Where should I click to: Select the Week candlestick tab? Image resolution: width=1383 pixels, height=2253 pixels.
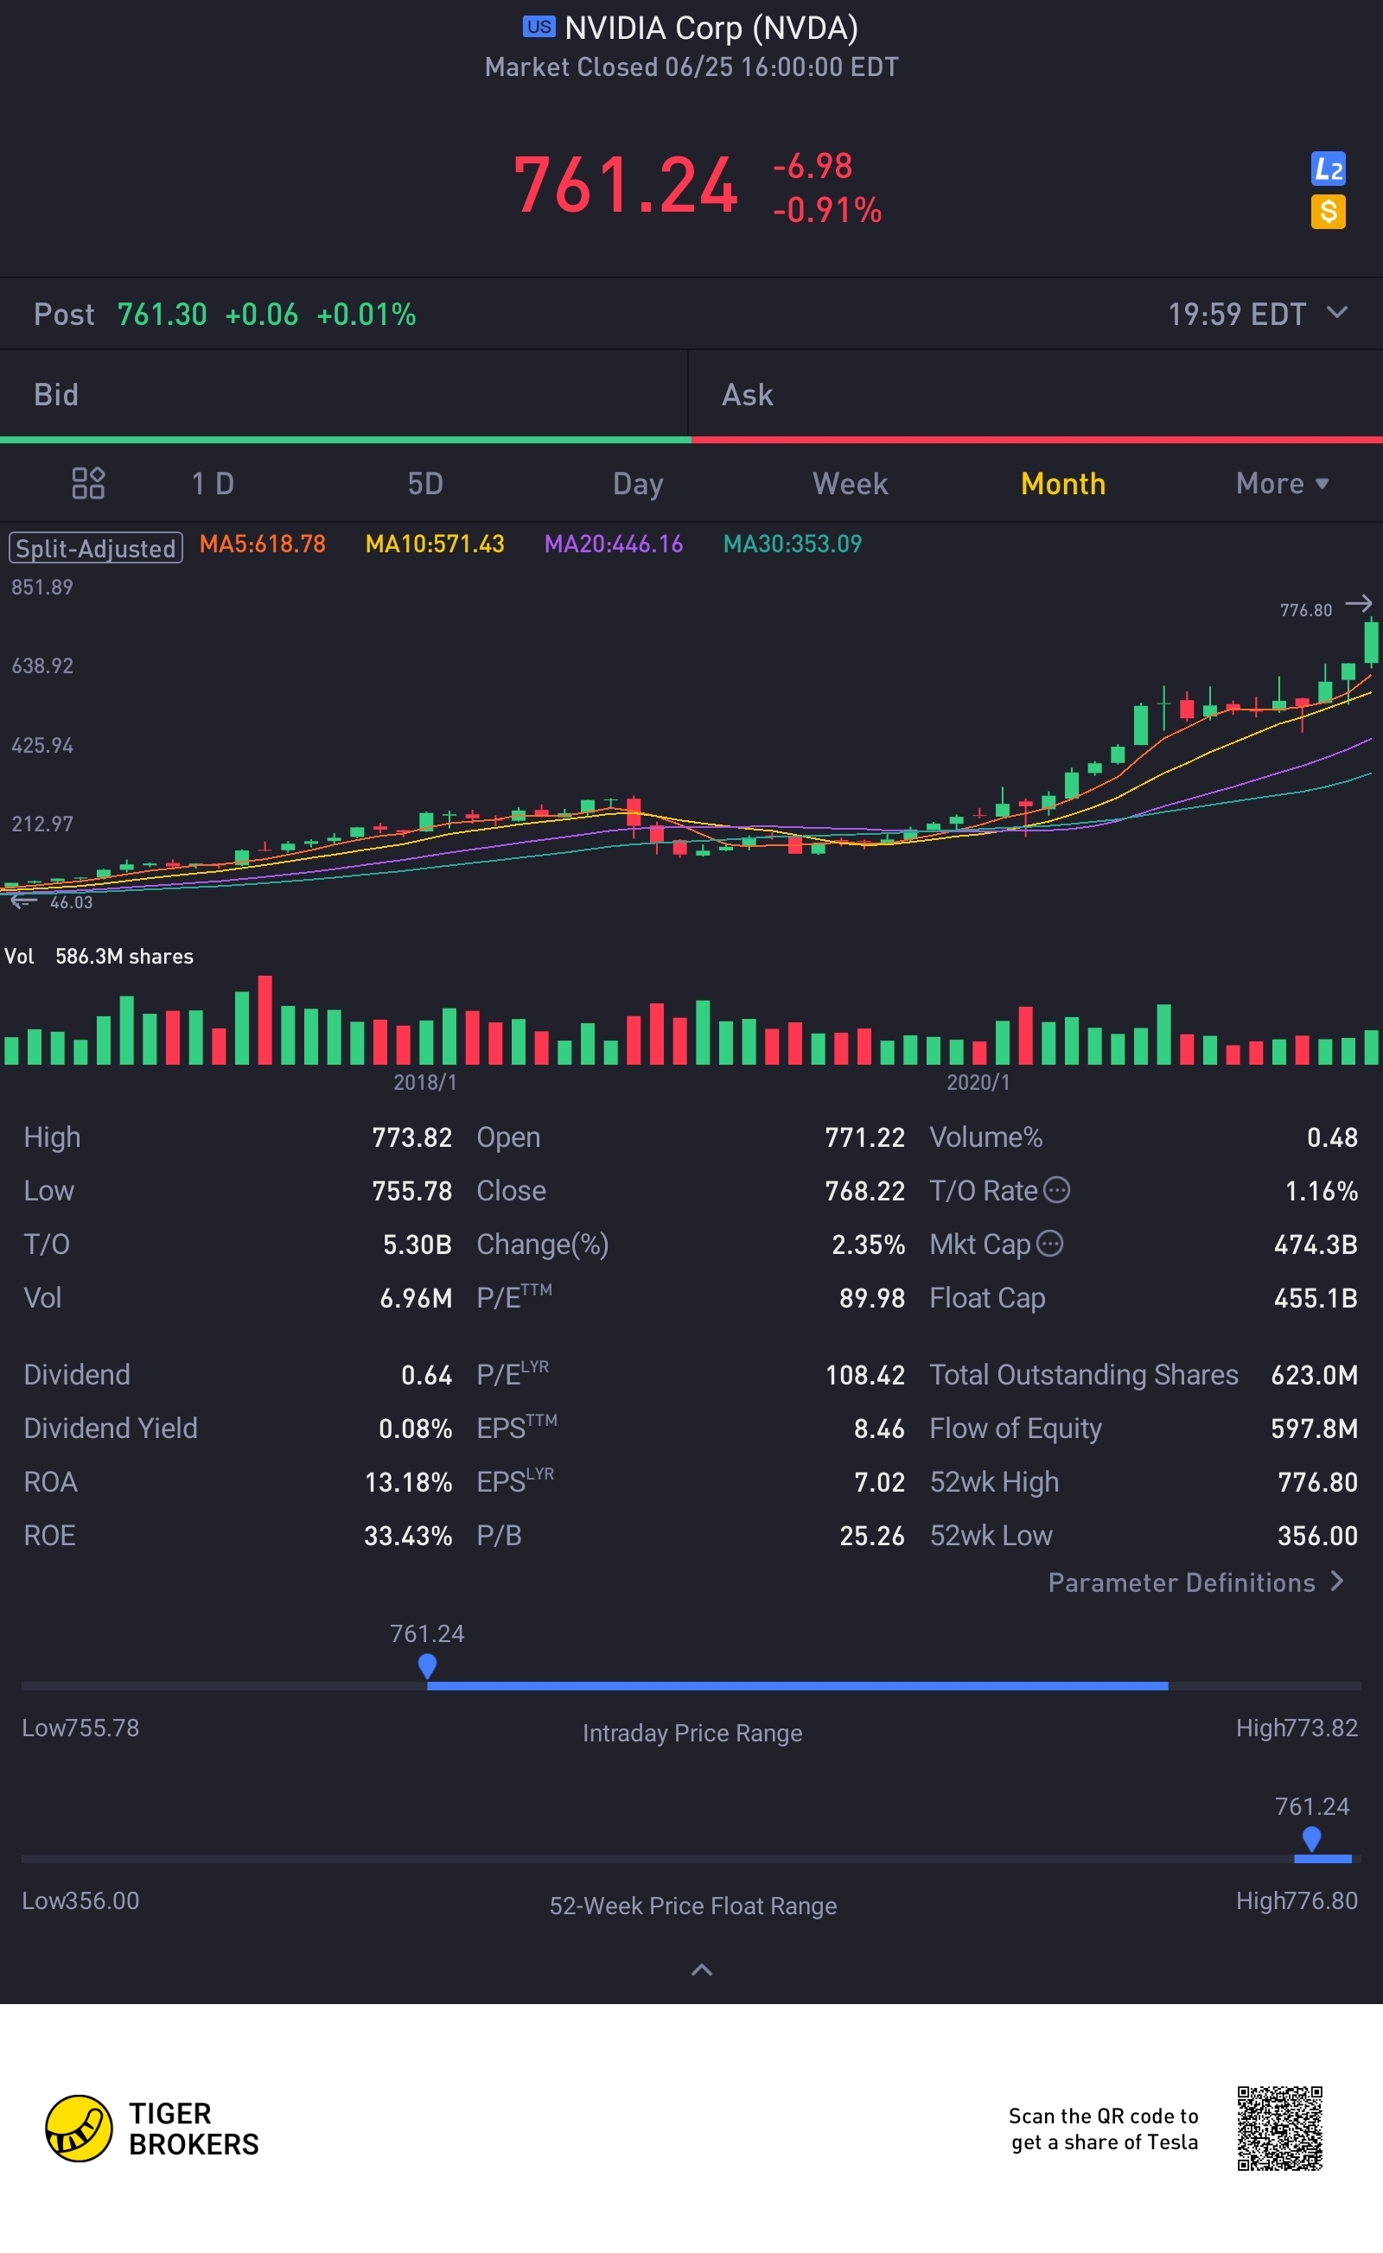click(x=850, y=483)
